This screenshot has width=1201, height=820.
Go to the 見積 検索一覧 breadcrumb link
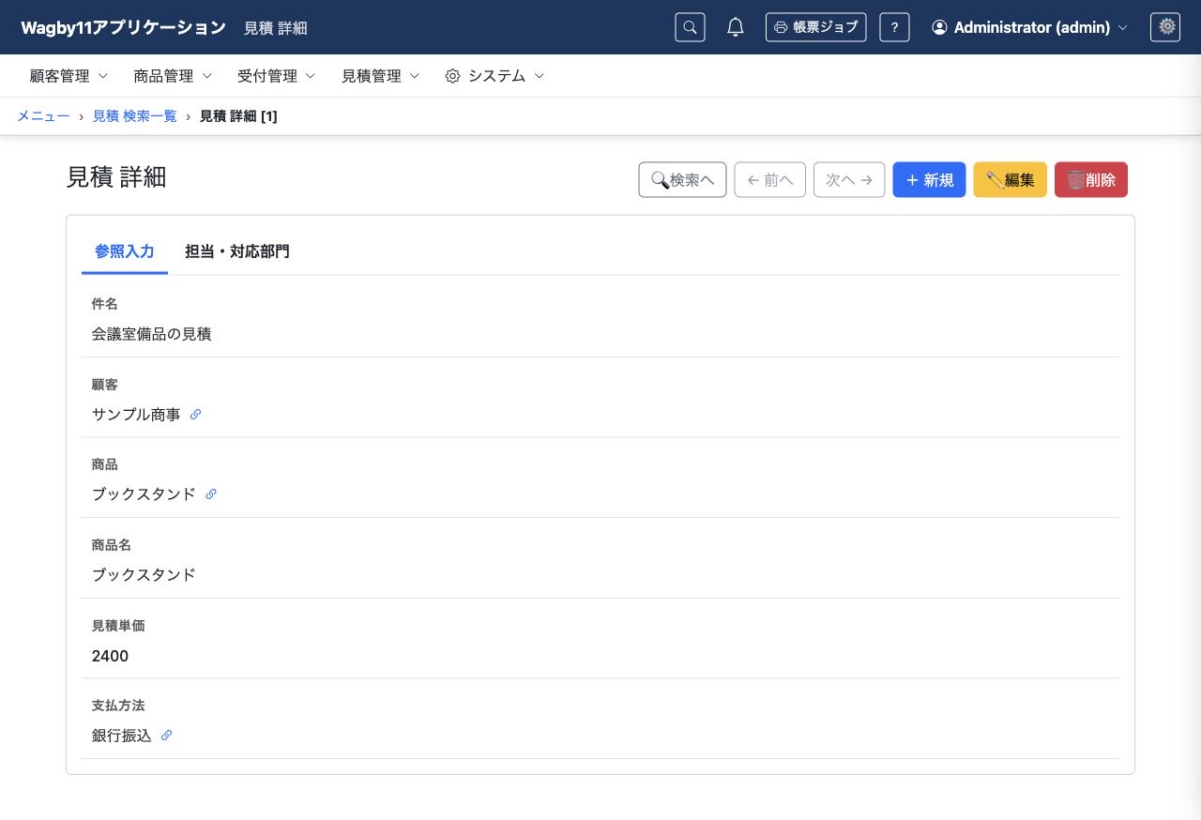[134, 116]
